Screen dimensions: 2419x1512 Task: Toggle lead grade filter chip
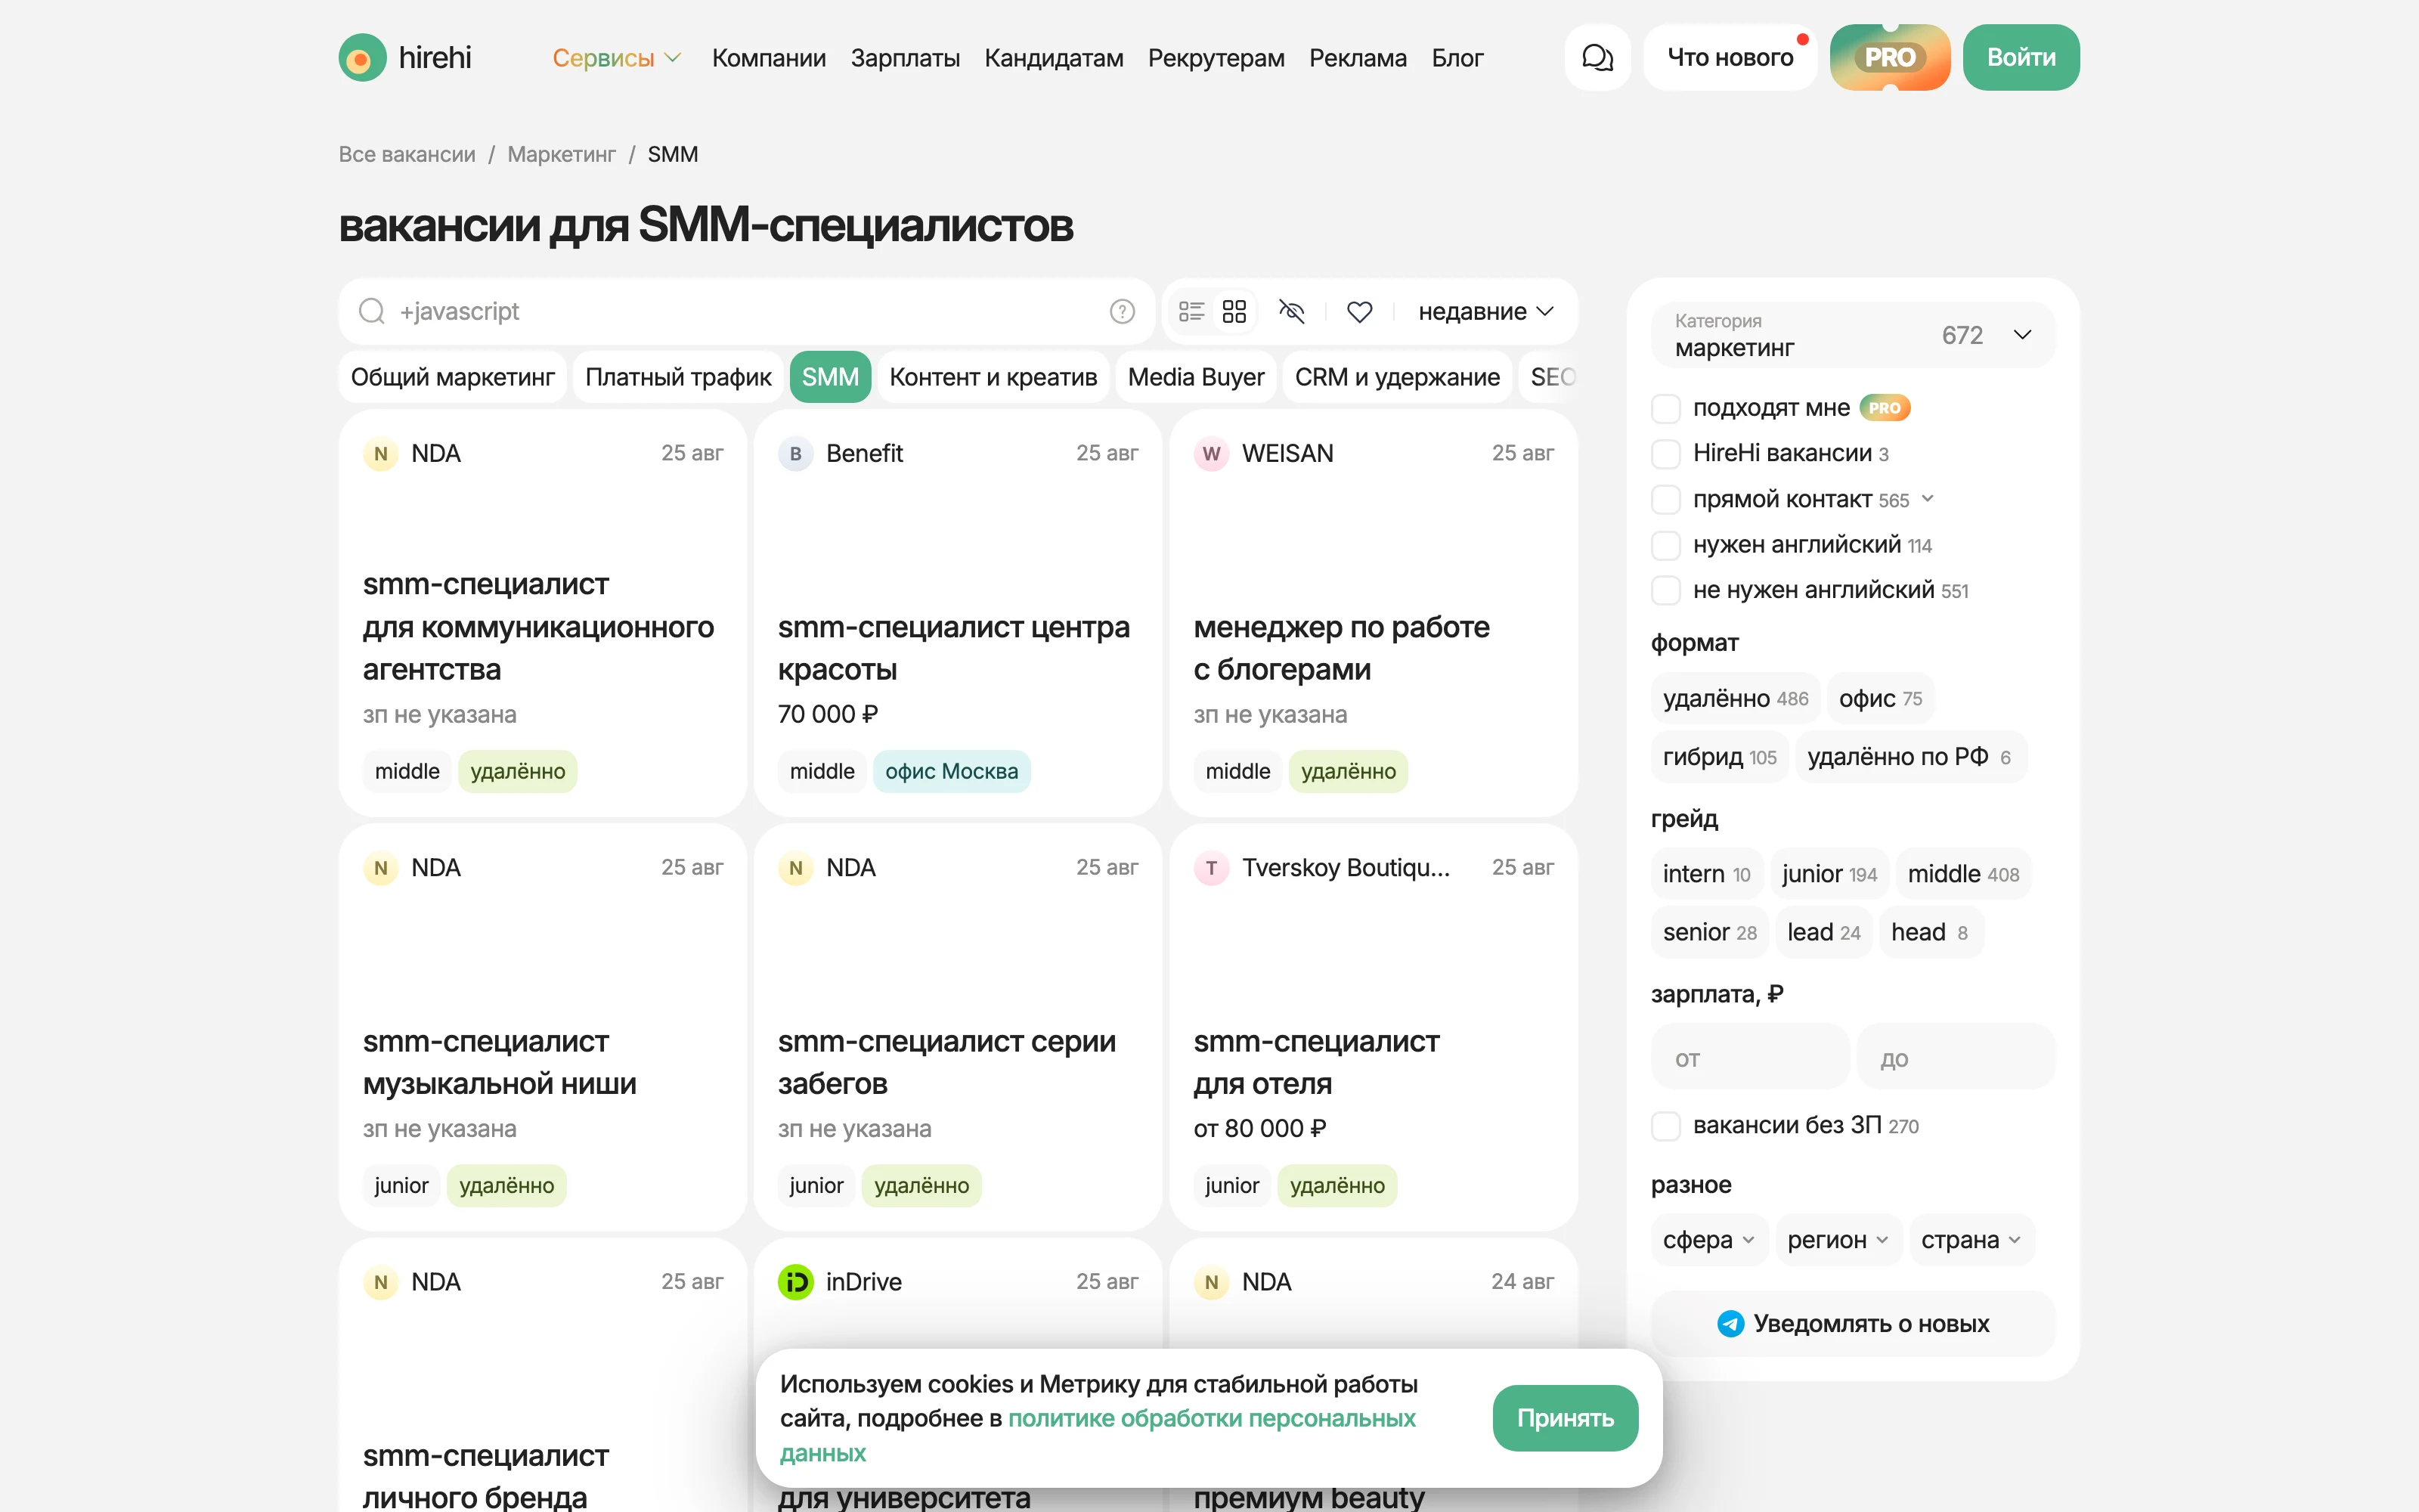coord(1823,932)
